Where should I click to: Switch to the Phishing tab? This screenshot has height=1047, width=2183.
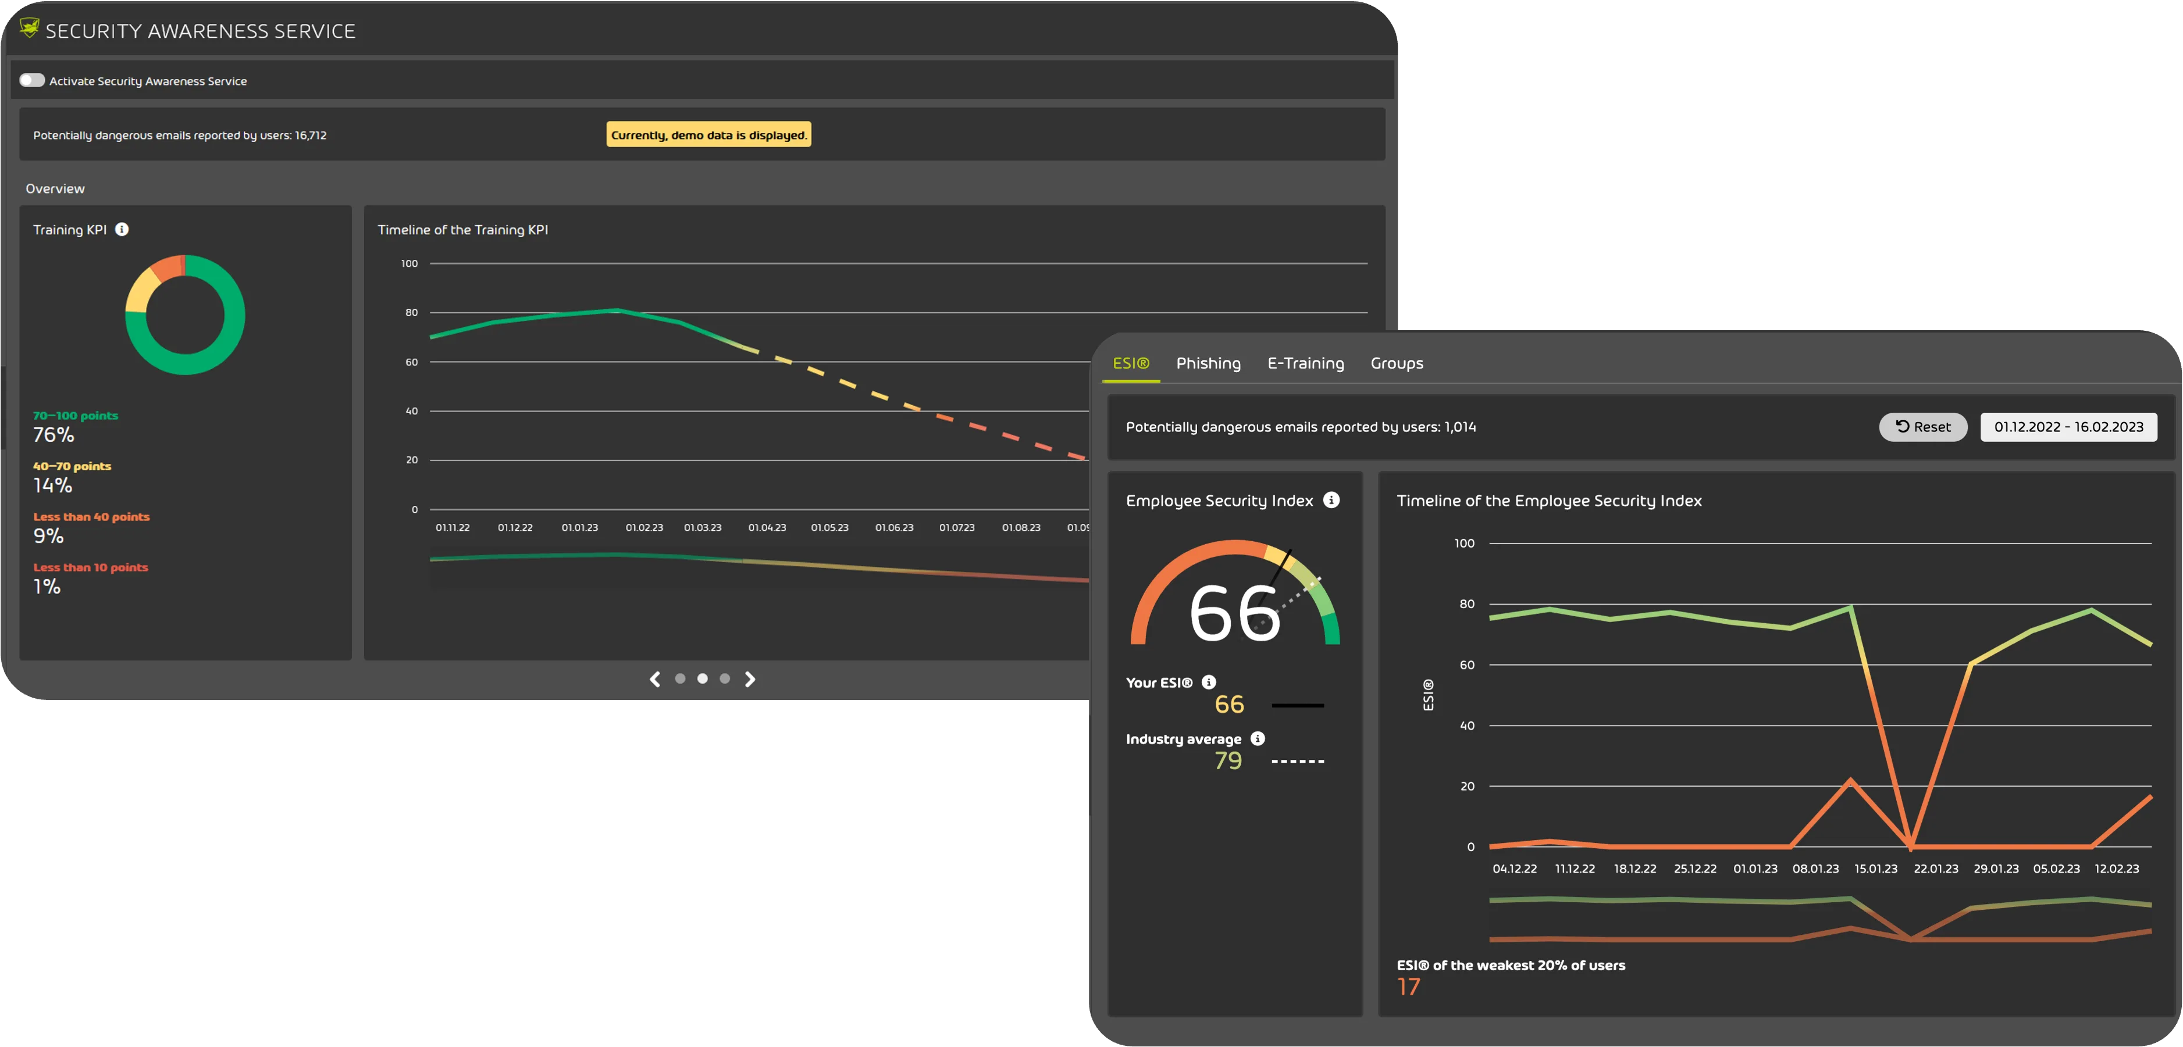1207,363
